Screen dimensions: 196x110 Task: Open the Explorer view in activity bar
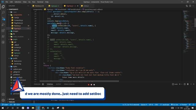click(x=3, y=7)
